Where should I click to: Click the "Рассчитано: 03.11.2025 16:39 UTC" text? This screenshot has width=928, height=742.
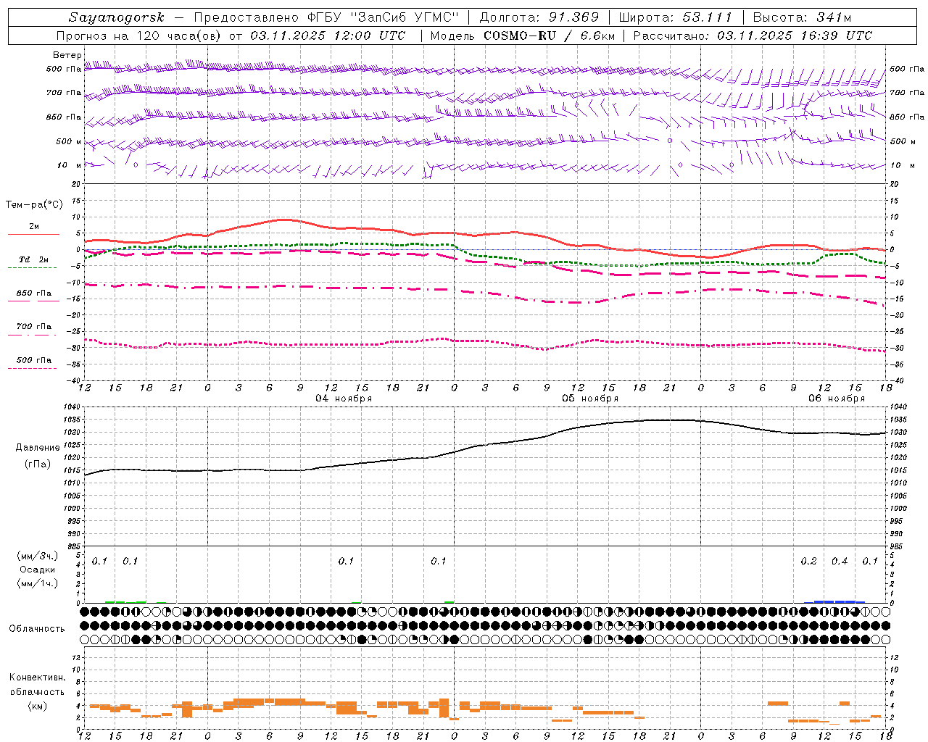[753, 36]
